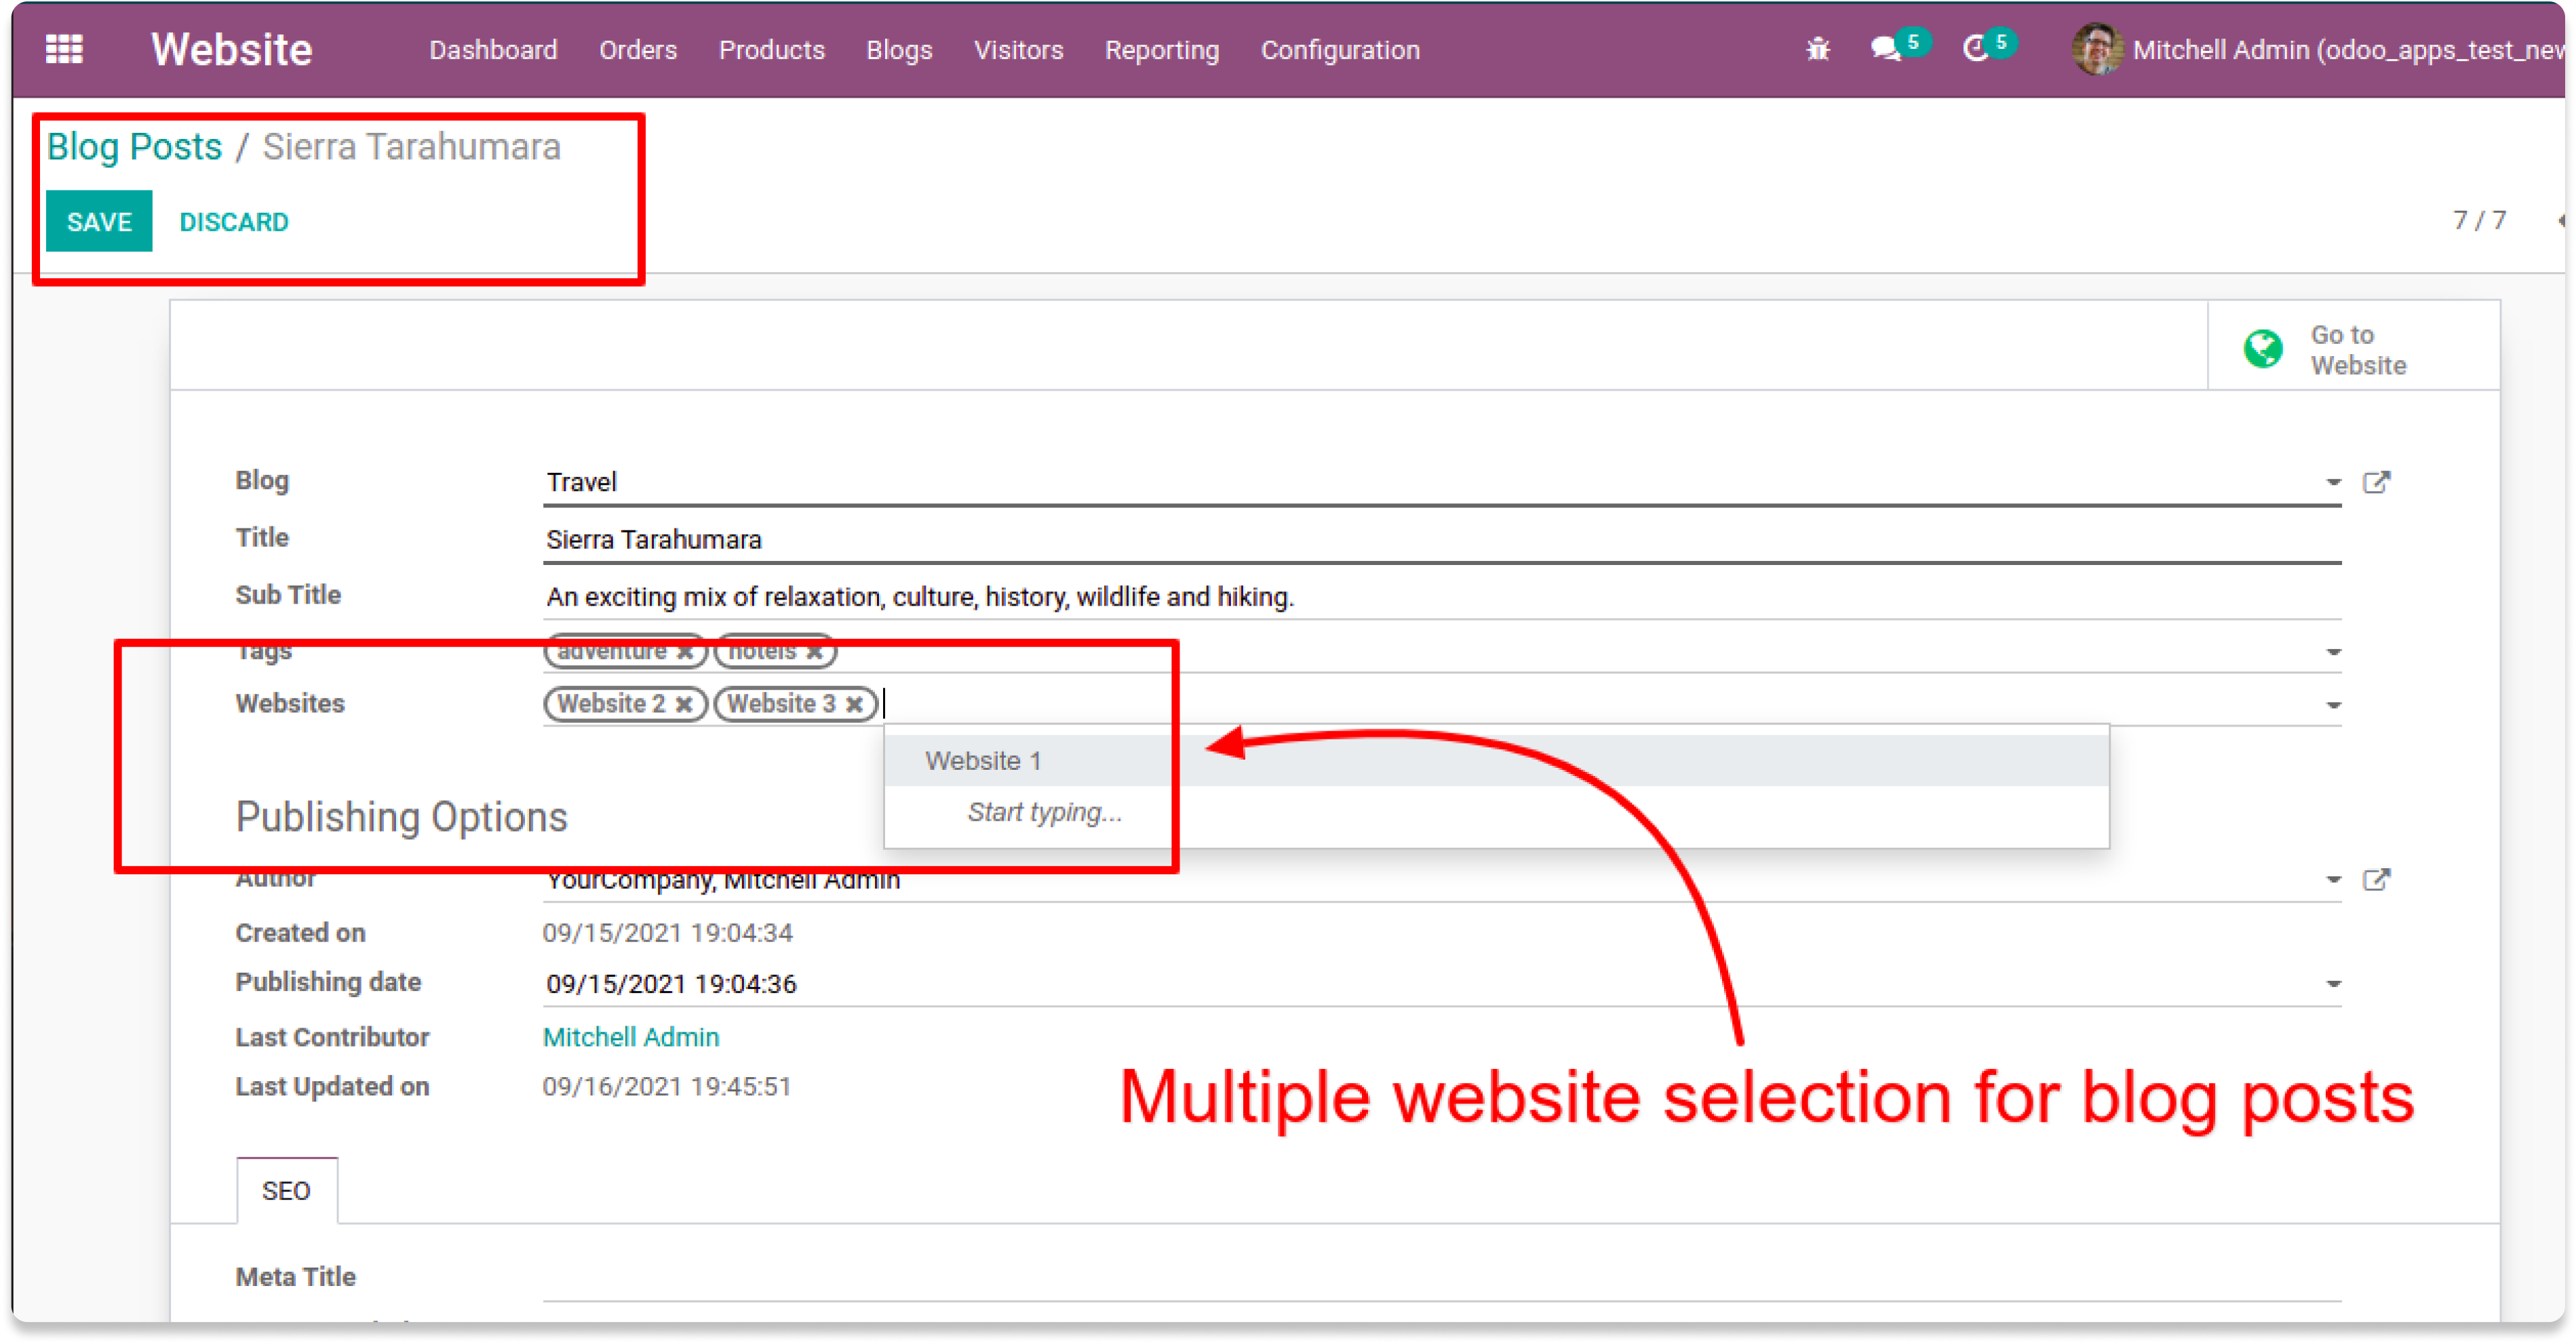The height and width of the screenshot is (1343, 2576).
Task: Click the SAVE button
Action: pos(99,221)
